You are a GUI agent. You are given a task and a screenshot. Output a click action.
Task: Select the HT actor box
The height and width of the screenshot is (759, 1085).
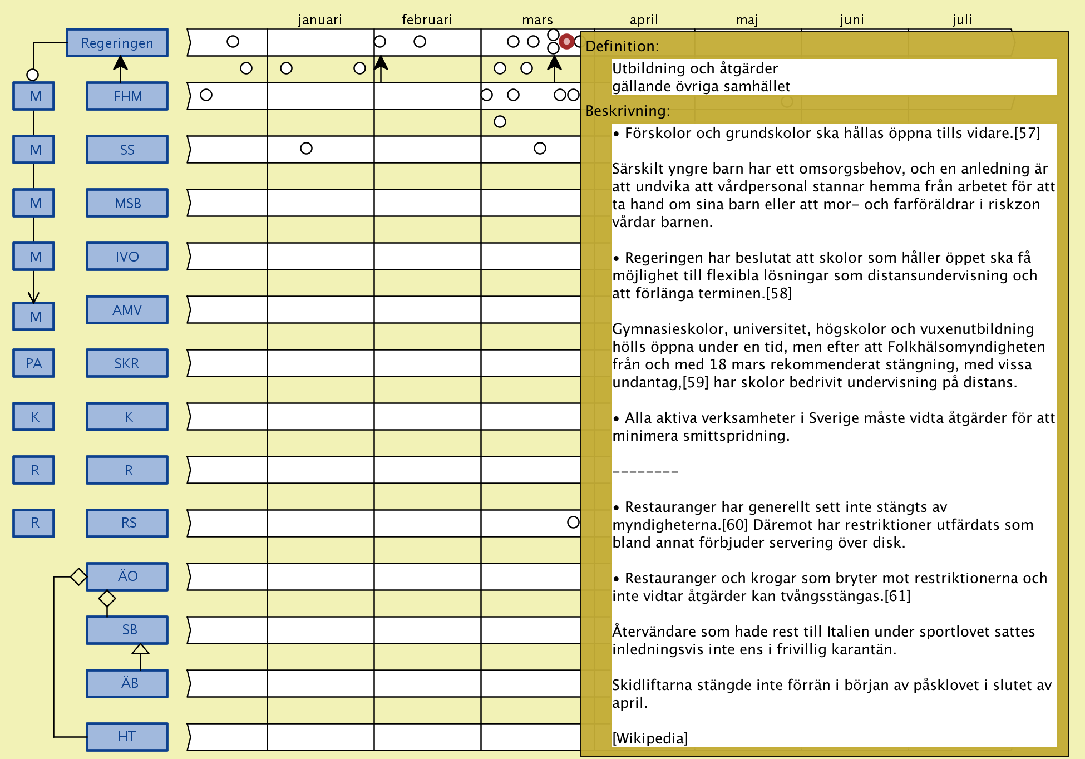point(127,737)
